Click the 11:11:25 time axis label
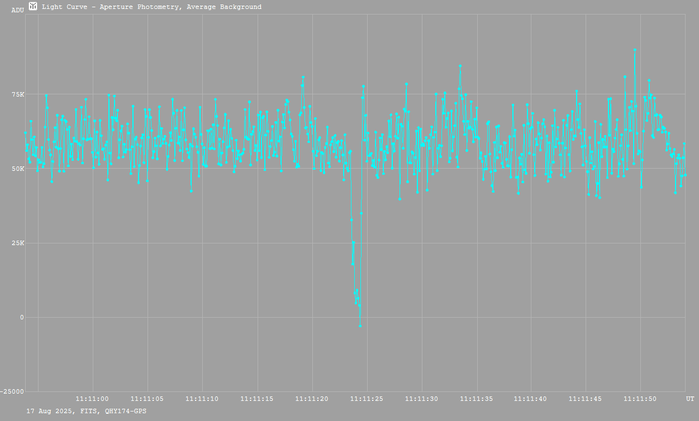The width and height of the screenshot is (699, 421). tap(367, 399)
